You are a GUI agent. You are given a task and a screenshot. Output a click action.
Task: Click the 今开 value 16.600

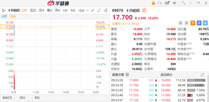pos(171,29)
